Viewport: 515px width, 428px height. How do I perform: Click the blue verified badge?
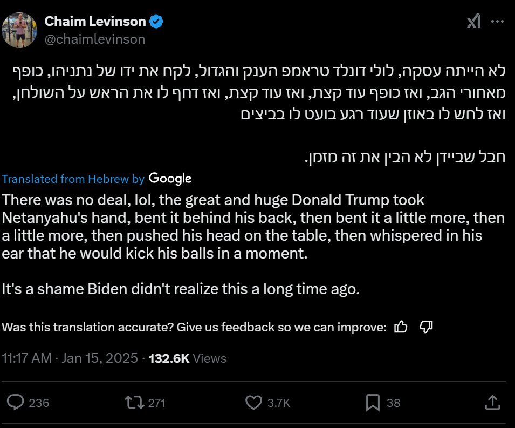tap(157, 22)
